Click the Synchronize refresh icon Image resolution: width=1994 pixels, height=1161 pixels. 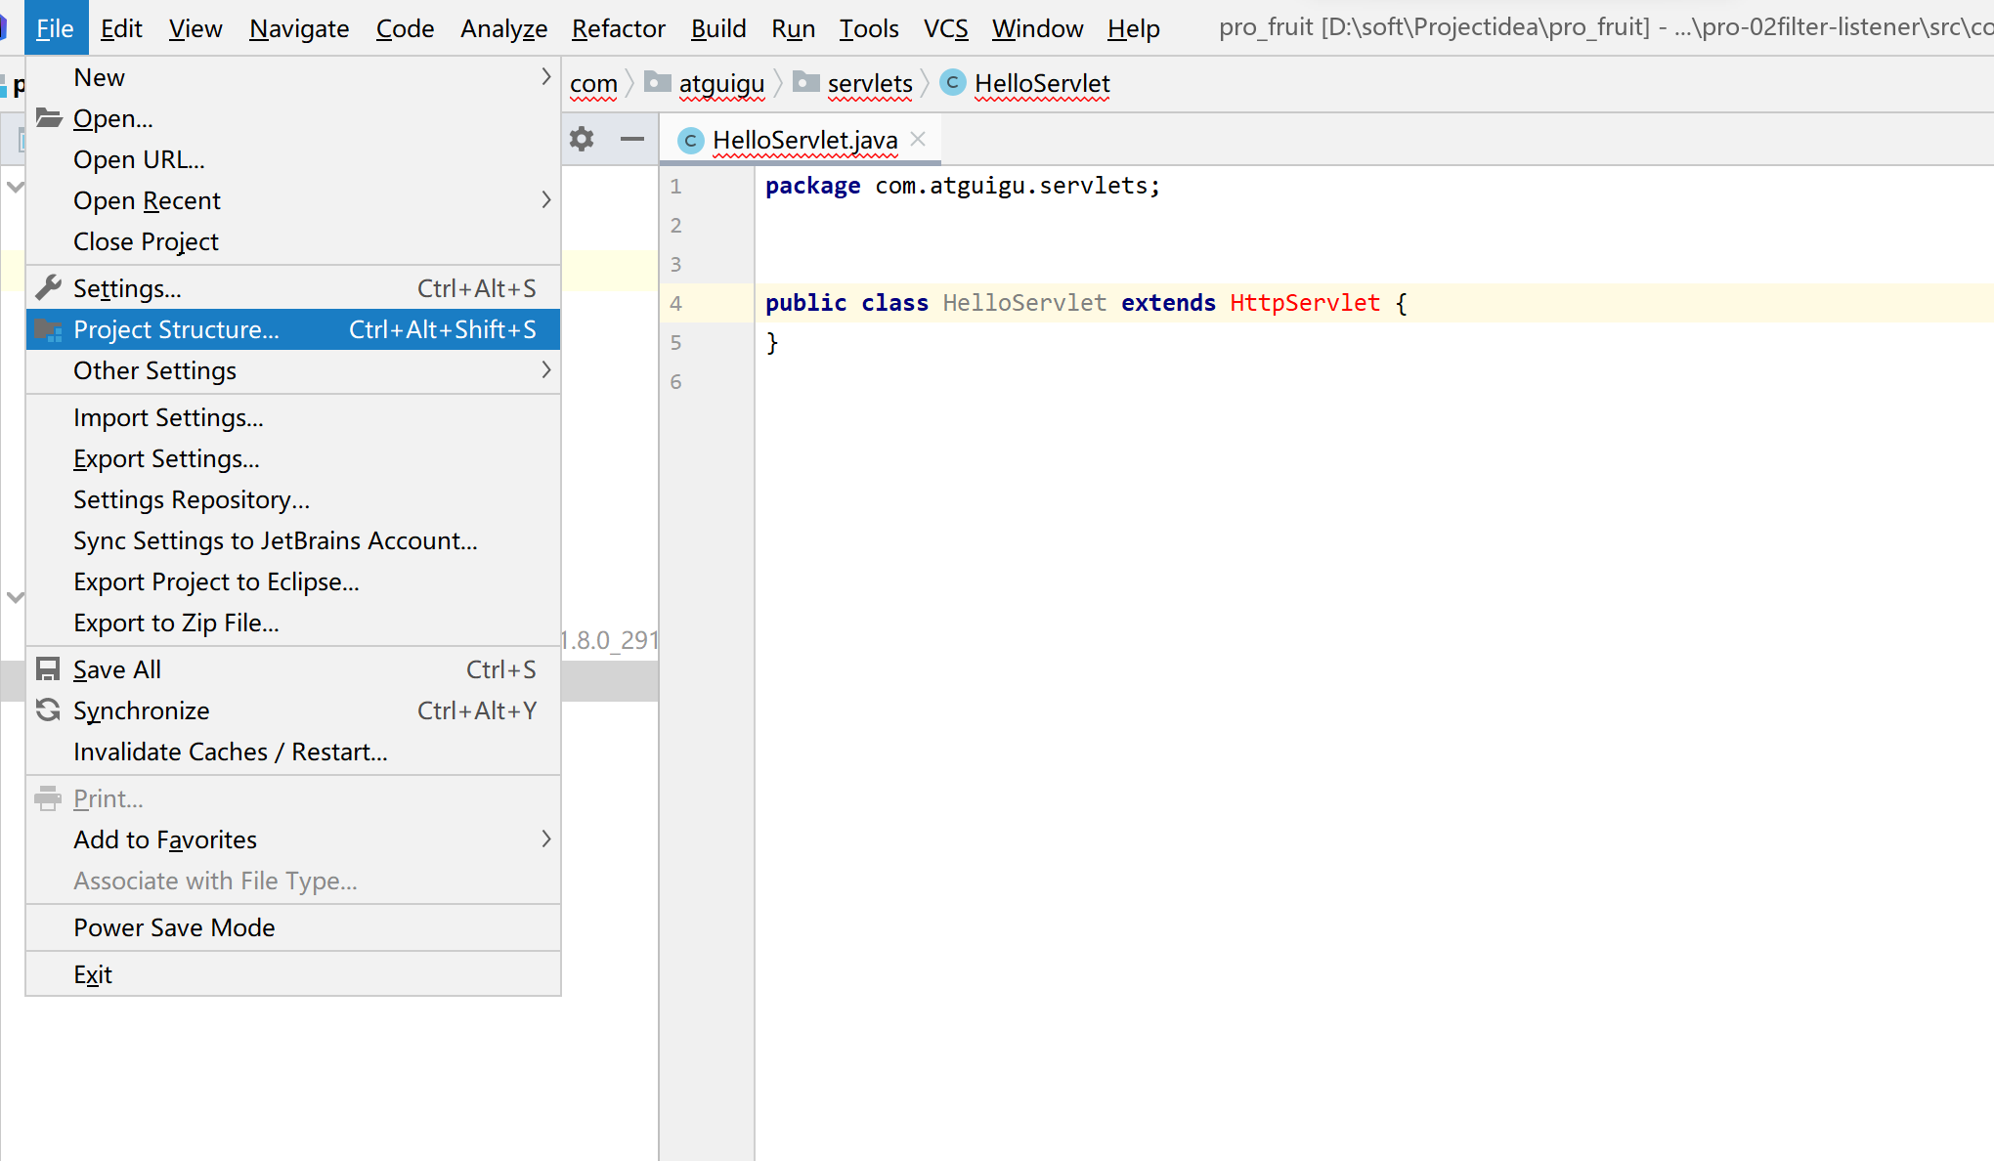click(x=48, y=709)
